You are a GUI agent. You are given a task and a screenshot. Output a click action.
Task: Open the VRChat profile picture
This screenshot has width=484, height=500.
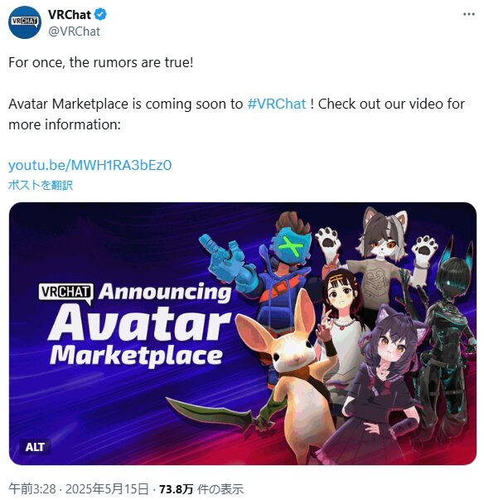(x=25, y=22)
